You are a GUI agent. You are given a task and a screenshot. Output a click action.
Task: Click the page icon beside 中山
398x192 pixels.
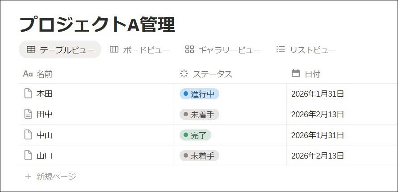[x=28, y=135]
